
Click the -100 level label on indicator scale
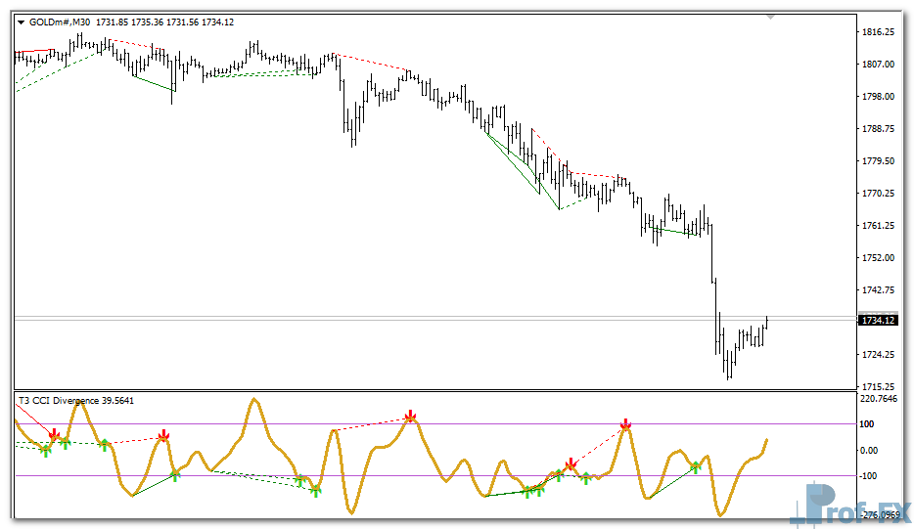[x=869, y=476]
